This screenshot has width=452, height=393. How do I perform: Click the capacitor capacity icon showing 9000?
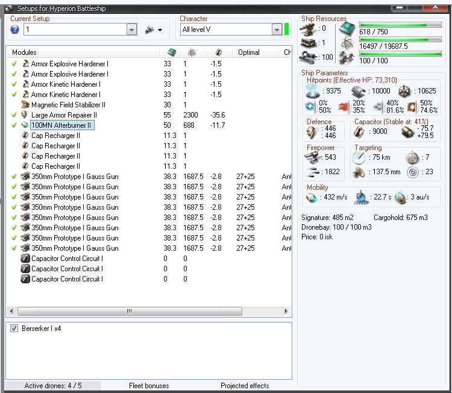coord(359,132)
